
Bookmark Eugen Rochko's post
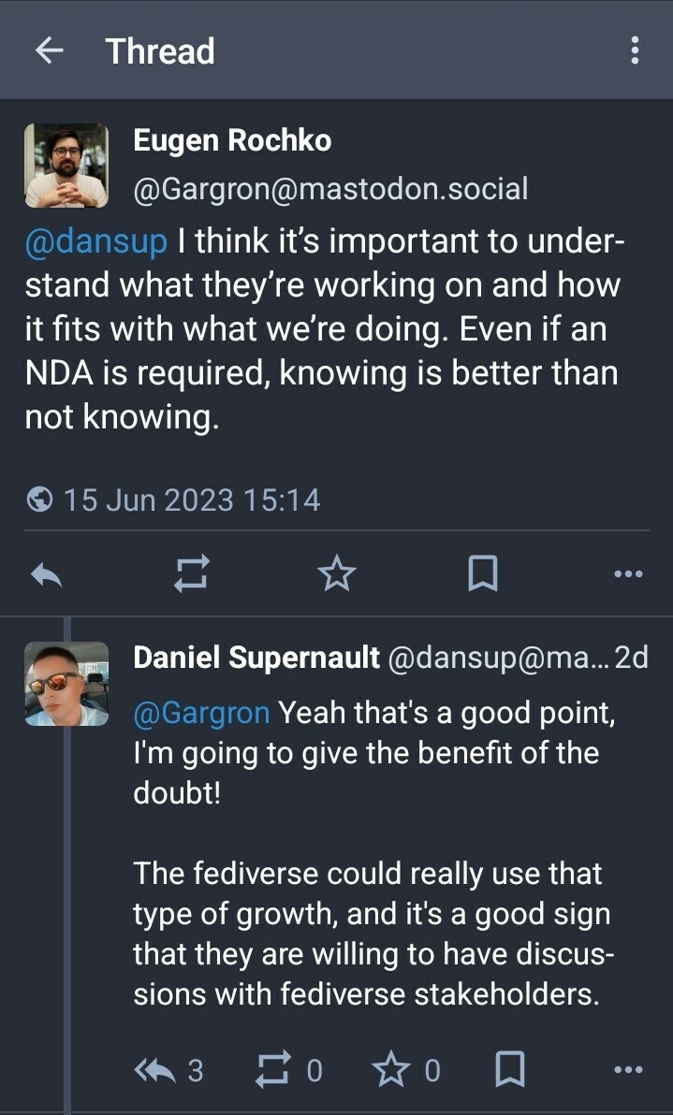click(482, 574)
